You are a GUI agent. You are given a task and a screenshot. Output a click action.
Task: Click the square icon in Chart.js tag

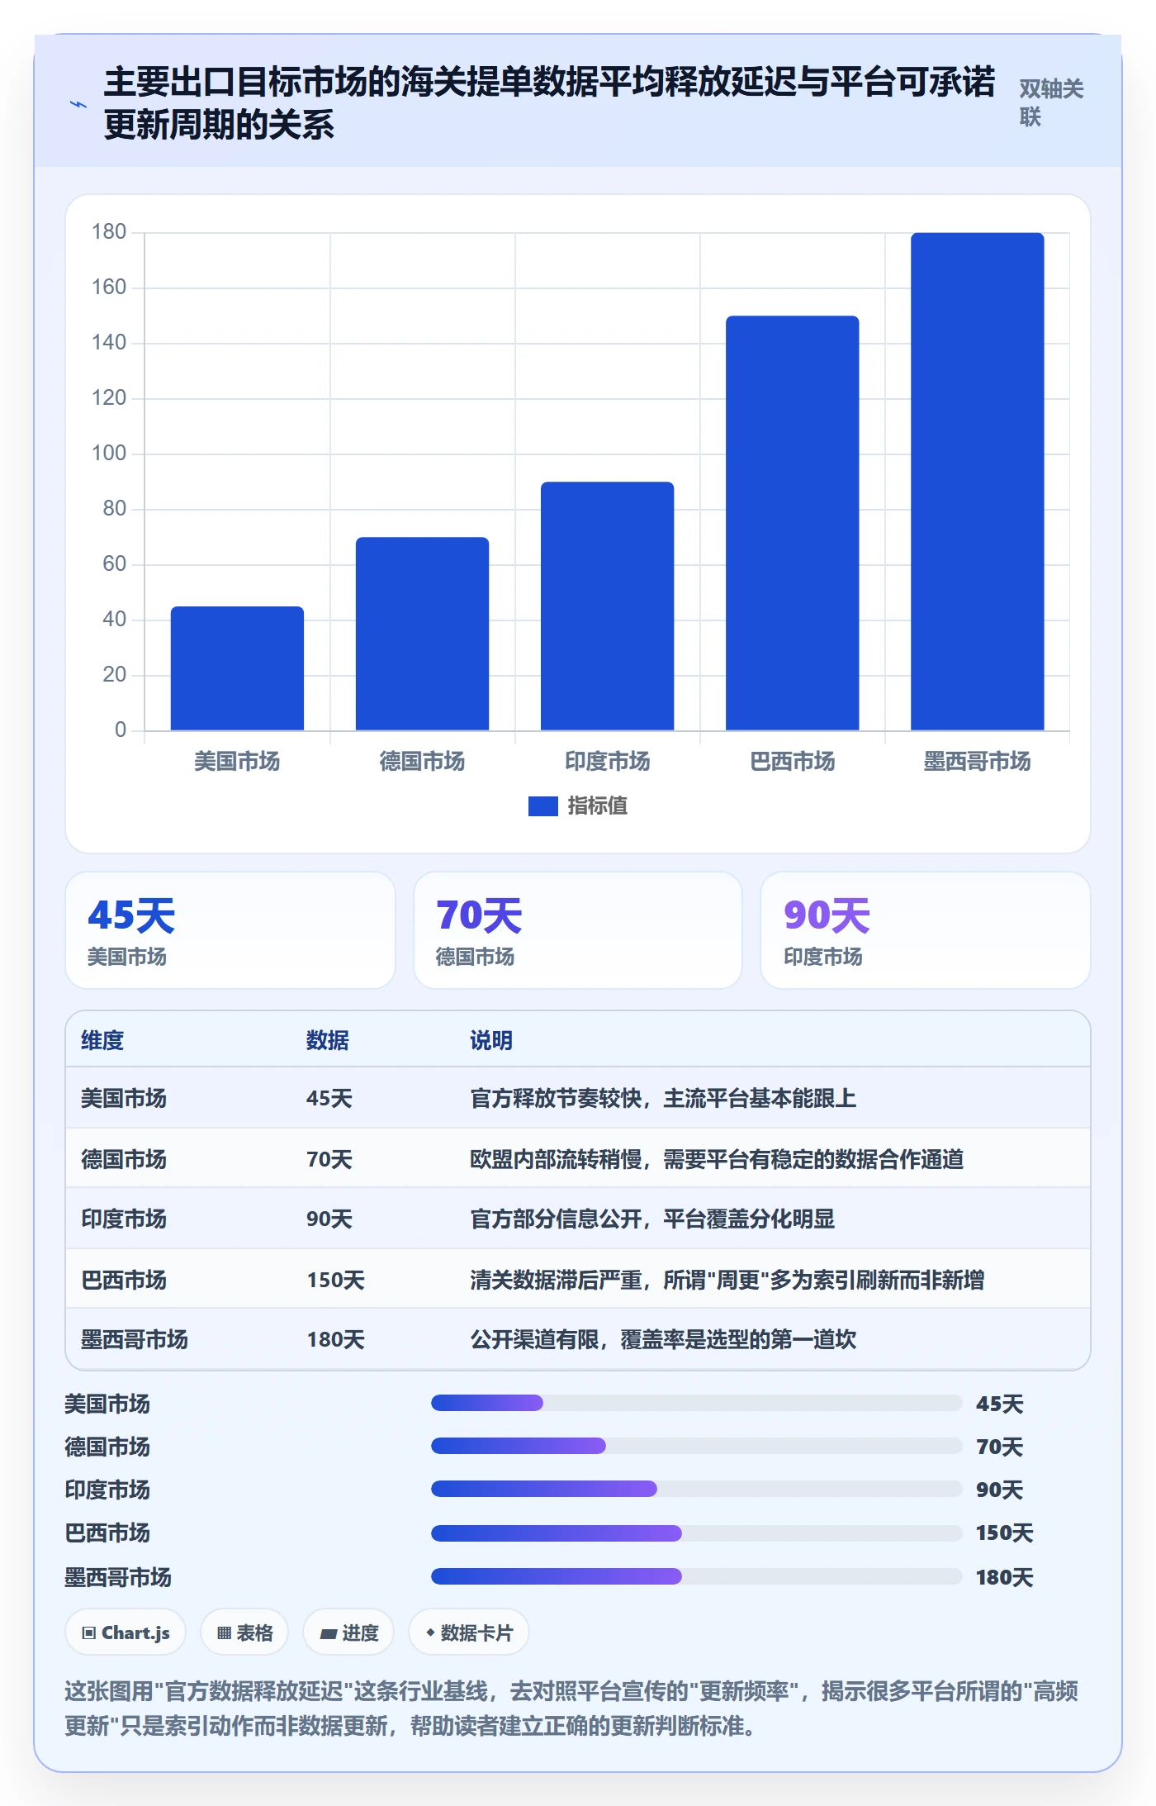pyautogui.click(x=88, y=1633)
